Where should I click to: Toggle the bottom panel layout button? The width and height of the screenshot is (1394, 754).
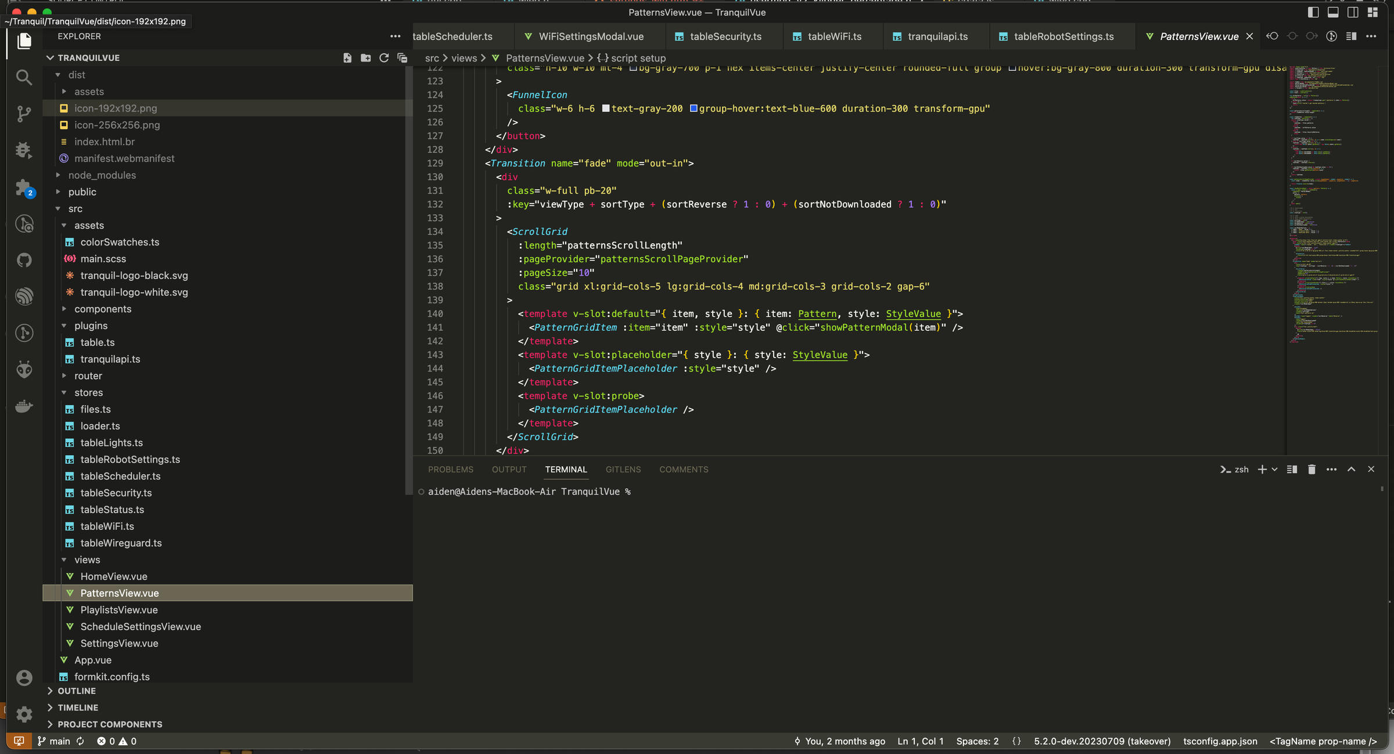tap(1333, 12)
